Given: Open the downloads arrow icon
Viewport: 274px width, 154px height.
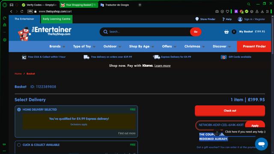Looking at the screenshot, I should pos(262,12).
